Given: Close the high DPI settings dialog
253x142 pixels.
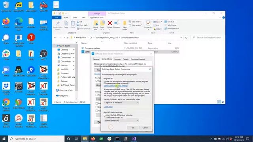Looking at the screenshot, I should pos(149,69).
